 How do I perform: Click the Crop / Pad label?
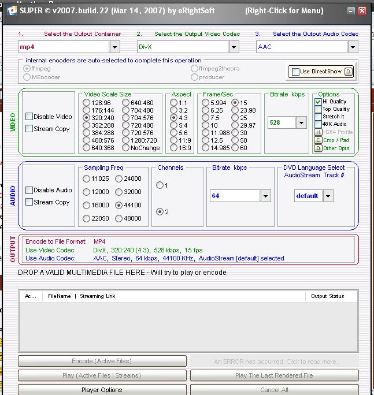pyautogui.click(x=336, y=140)
